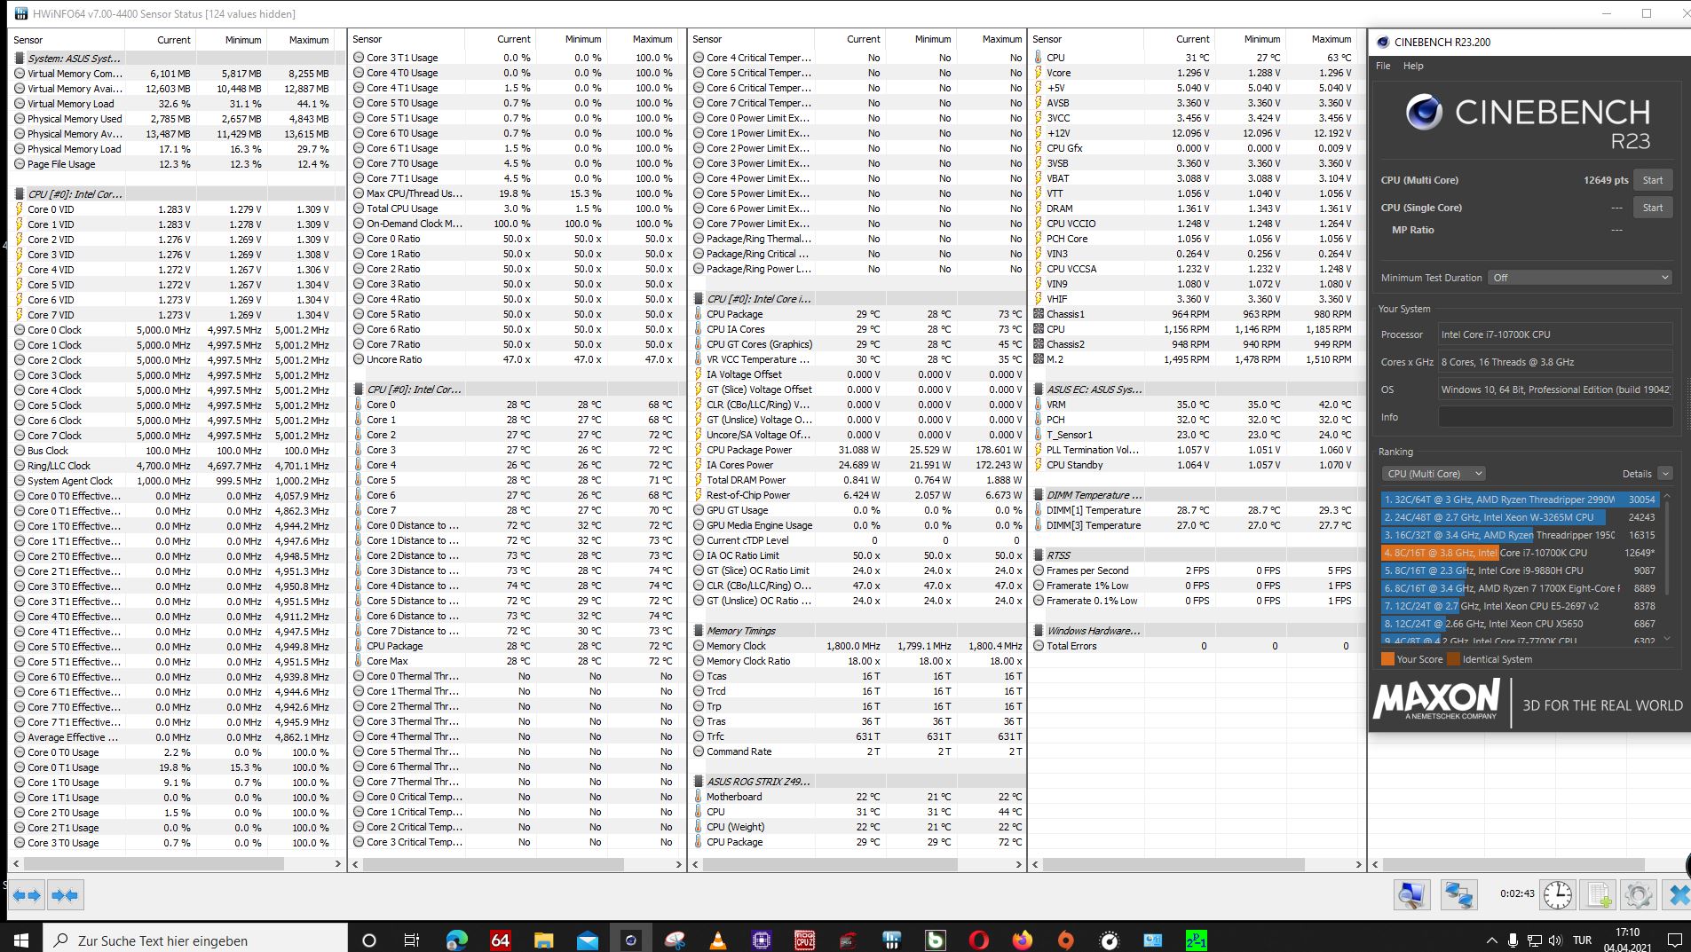The image size is (1691, 952).
Task: Open Firefox from taskbar
Action: click(x=1022, y=940)
